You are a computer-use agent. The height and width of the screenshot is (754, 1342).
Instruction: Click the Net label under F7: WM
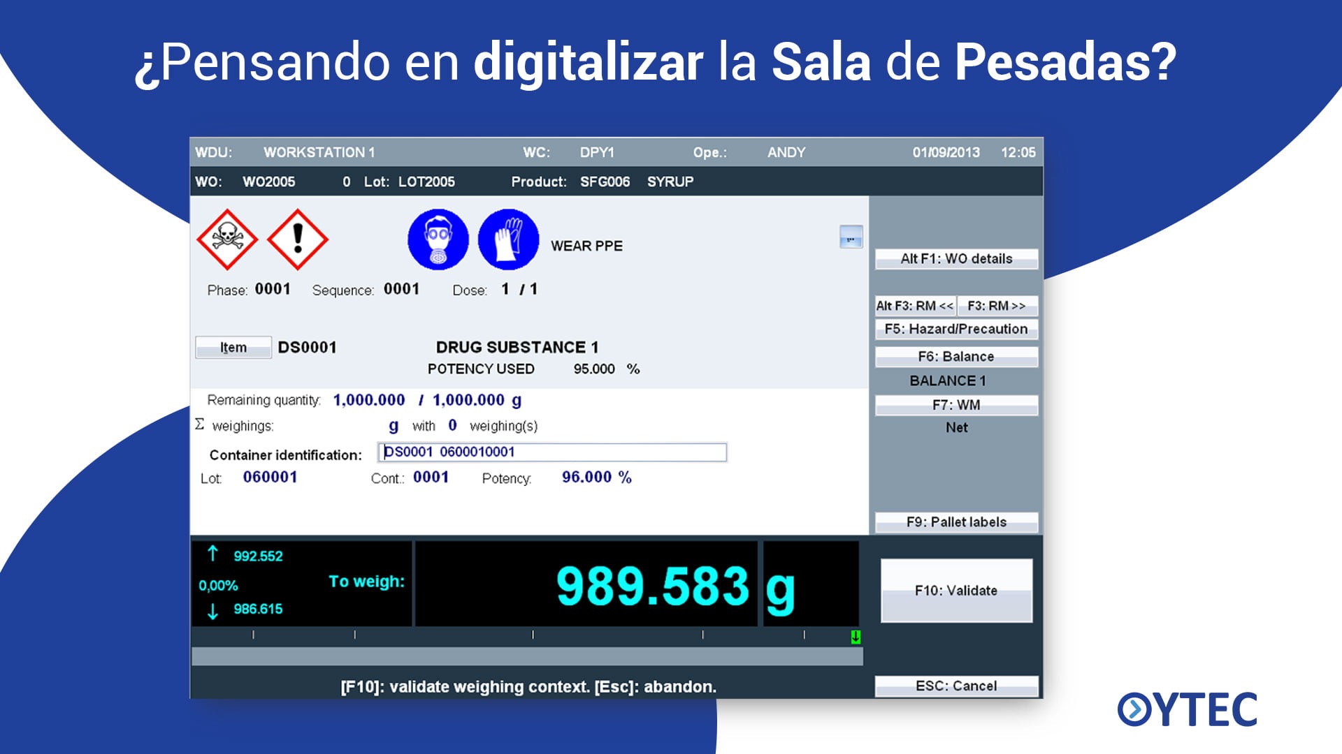click(956, 428)
